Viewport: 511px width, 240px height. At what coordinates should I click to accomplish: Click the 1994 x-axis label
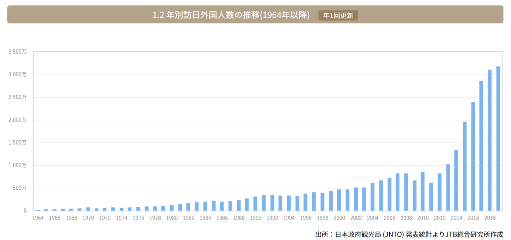(x=289, y=218)
